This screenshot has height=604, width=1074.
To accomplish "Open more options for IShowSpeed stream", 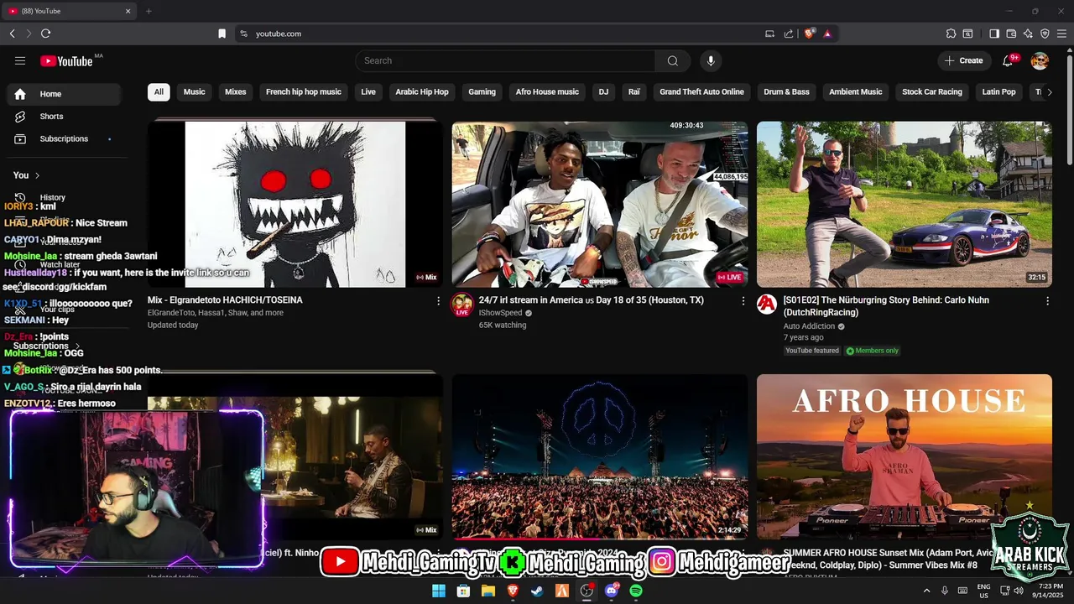I will [743, 300].
